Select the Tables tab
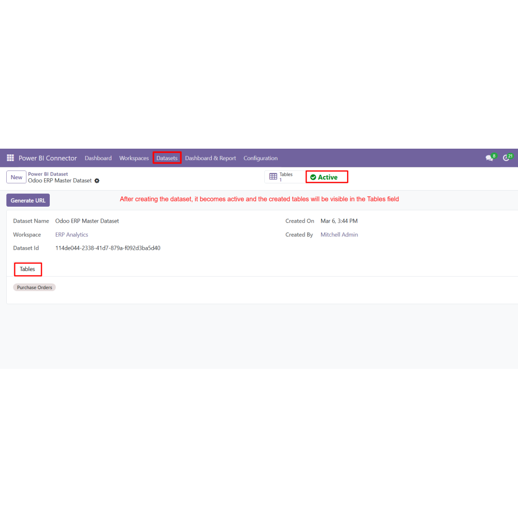The height and width of the screenshot is (518, 518). (27, 269)
